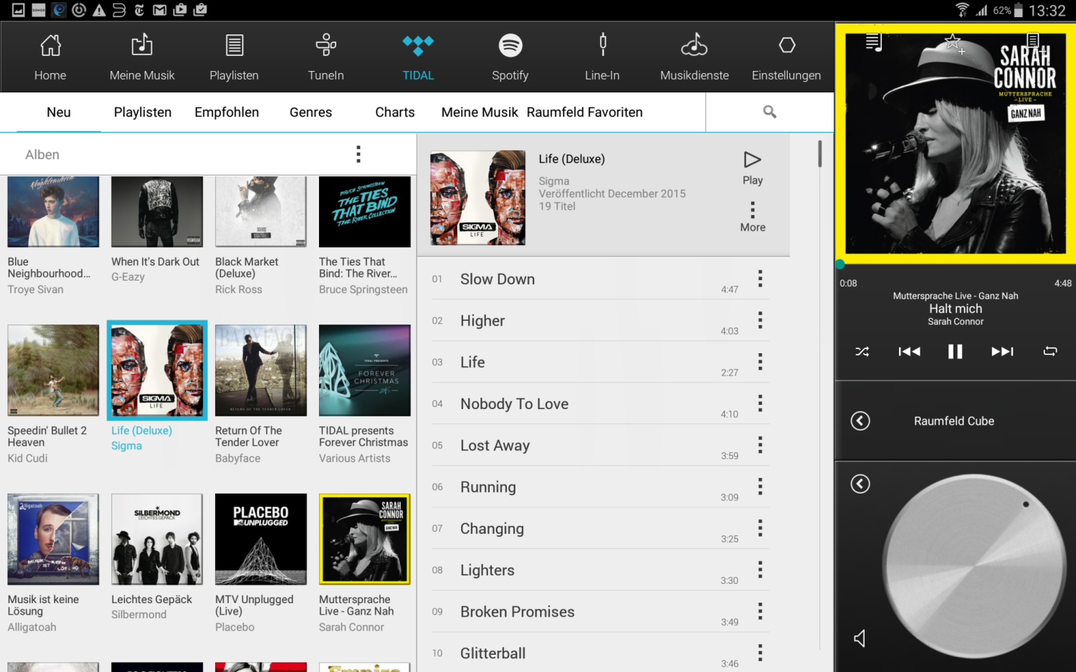1076x672 pixels.
Task: Open options for track Lighters
Action: (x=760, y=570)
